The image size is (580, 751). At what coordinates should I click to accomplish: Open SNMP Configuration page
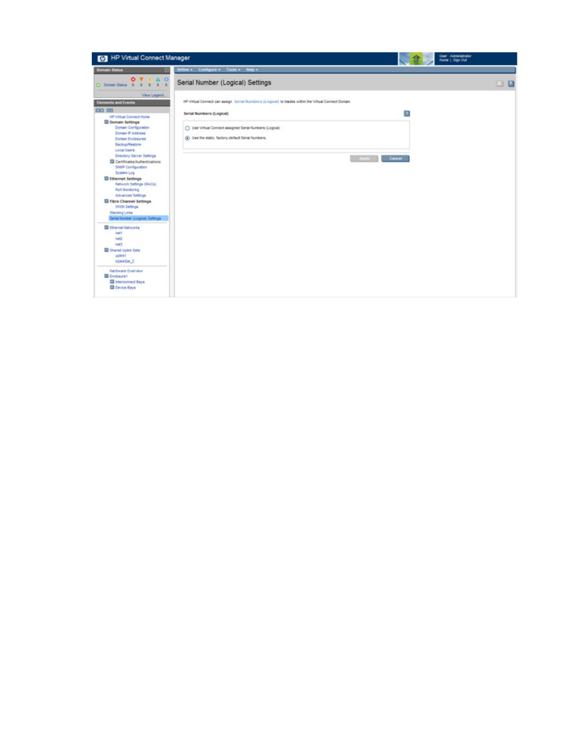131,167
